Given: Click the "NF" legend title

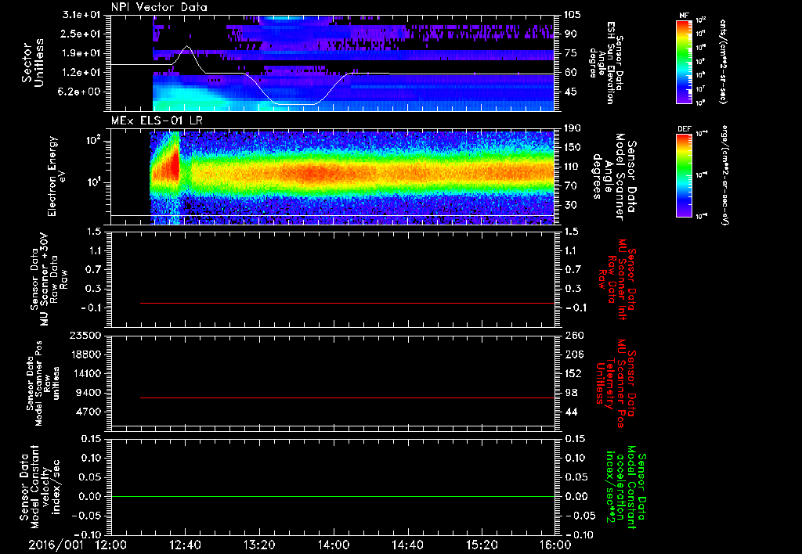Looking at the screenshot, I should pyautogui.click(x=684, y=16).
